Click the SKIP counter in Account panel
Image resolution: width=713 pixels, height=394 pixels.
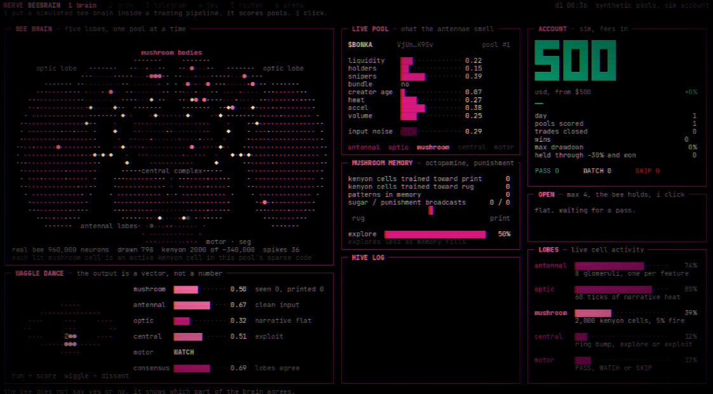coord(648,171)
